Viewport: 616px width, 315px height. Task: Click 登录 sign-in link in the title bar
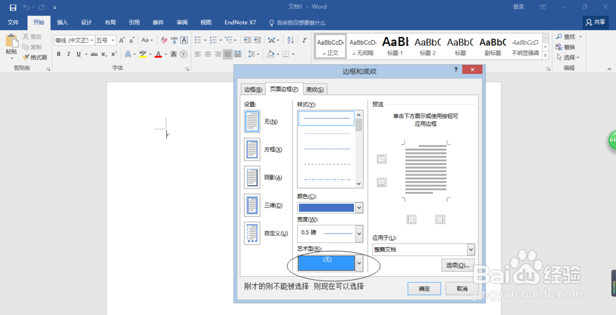click(519, 7)
